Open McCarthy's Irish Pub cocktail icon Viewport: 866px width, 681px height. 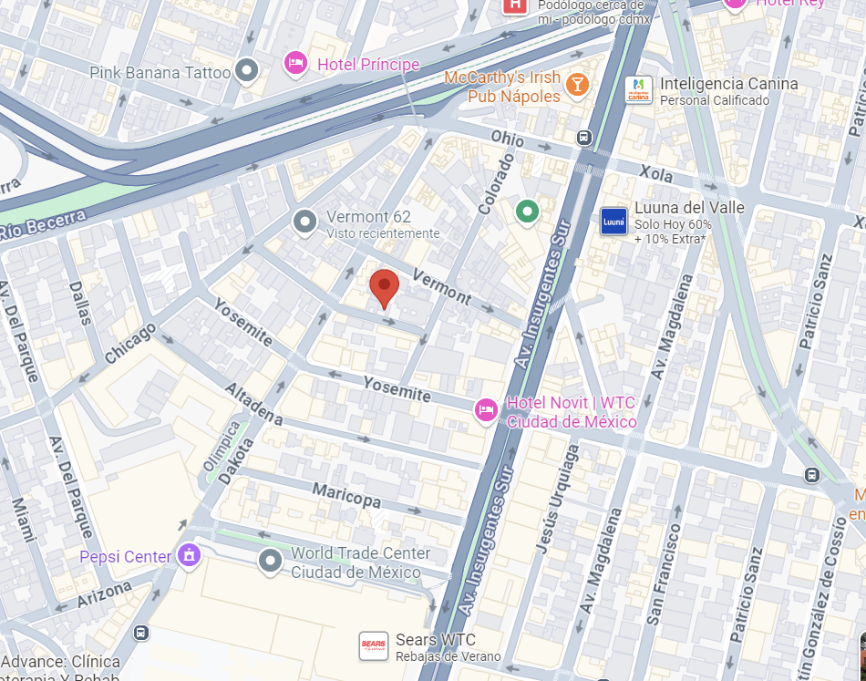point(578,86)
